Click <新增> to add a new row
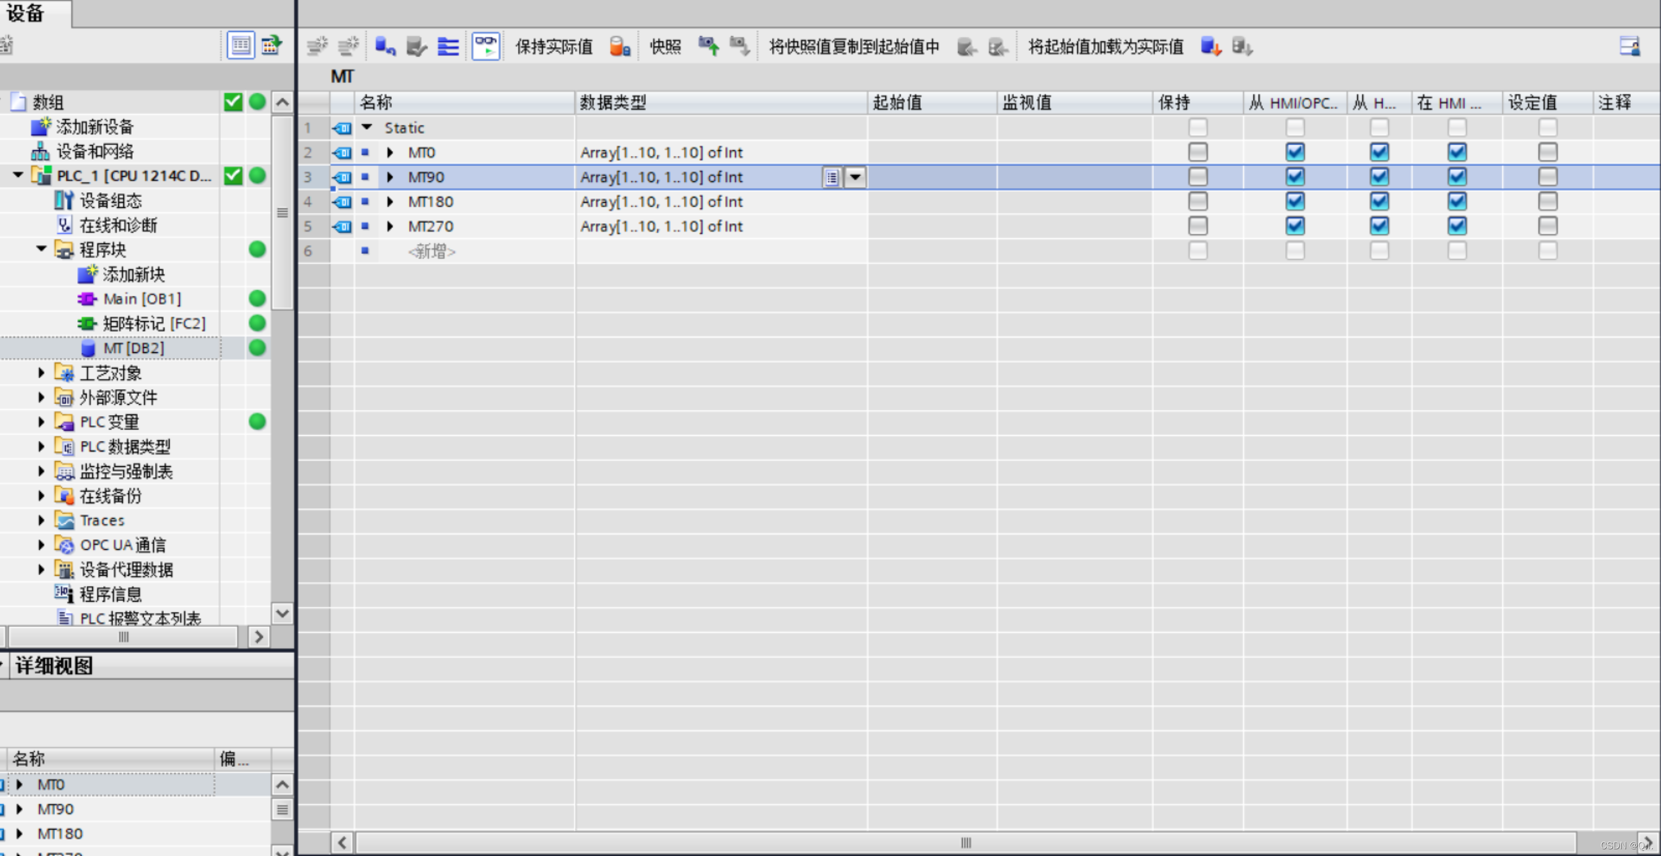Screen dimensions: 1661x856 pos(431,251)
